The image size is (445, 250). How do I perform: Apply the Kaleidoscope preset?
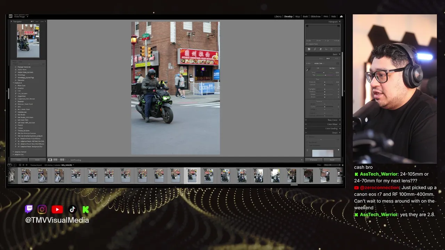coord(23,112)
